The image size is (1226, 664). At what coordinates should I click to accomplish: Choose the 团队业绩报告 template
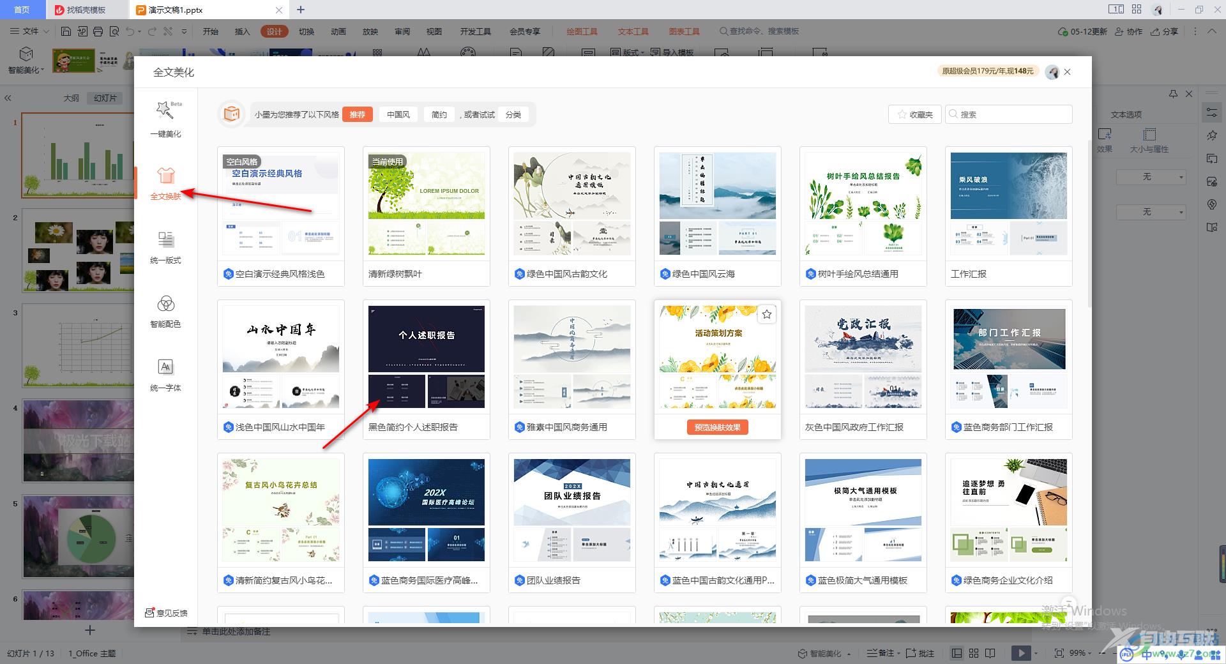[572, 523]
